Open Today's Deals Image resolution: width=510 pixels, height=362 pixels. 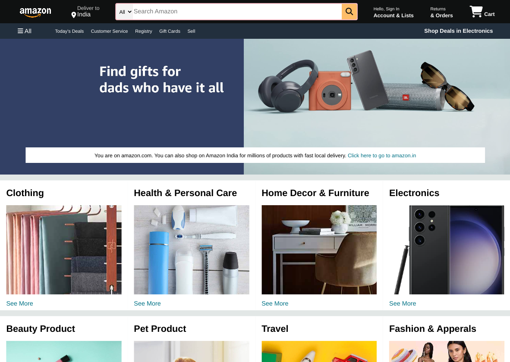[x=69, y=31]
